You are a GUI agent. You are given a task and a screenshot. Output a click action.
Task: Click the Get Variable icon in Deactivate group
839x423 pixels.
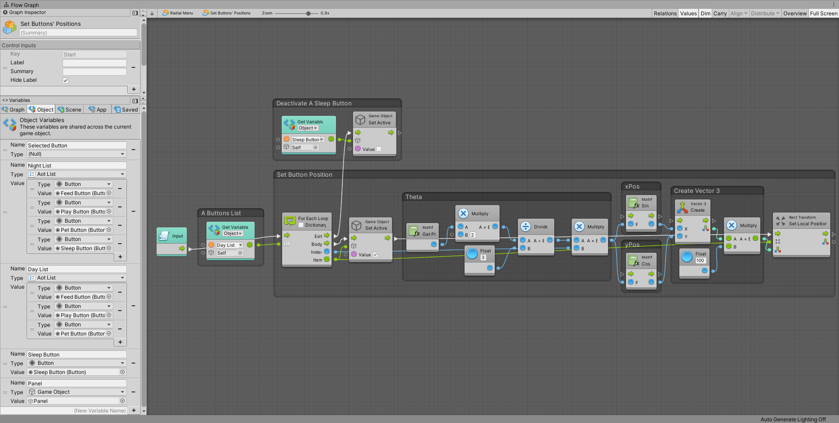(x=290, y=125)
